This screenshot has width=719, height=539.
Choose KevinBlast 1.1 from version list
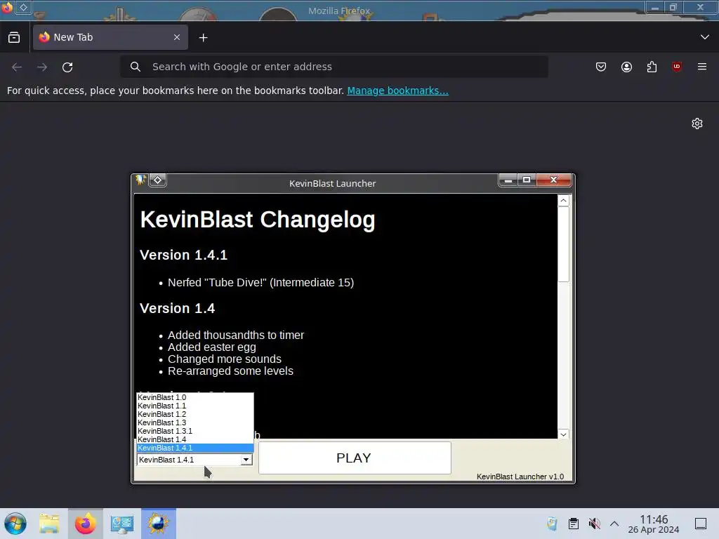coord(195,406)
